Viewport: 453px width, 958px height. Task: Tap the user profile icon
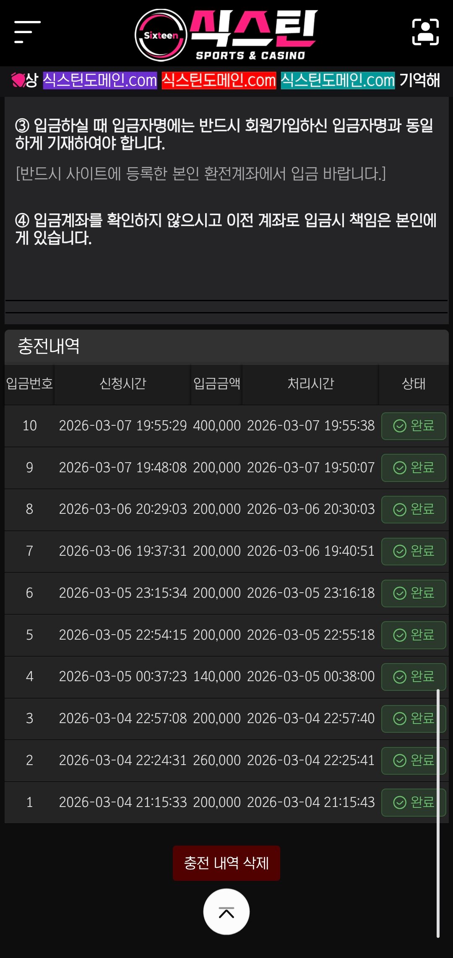(x=425, y=32)
